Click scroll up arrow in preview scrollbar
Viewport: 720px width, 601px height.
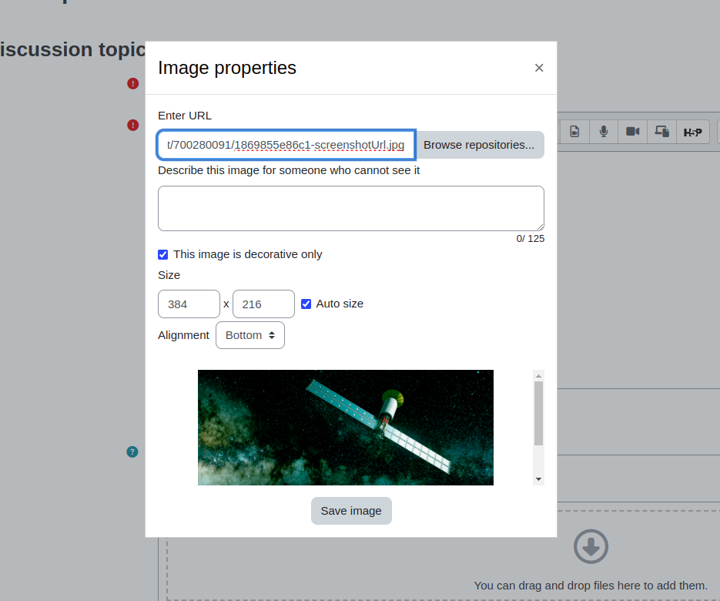tap(538, 376)
